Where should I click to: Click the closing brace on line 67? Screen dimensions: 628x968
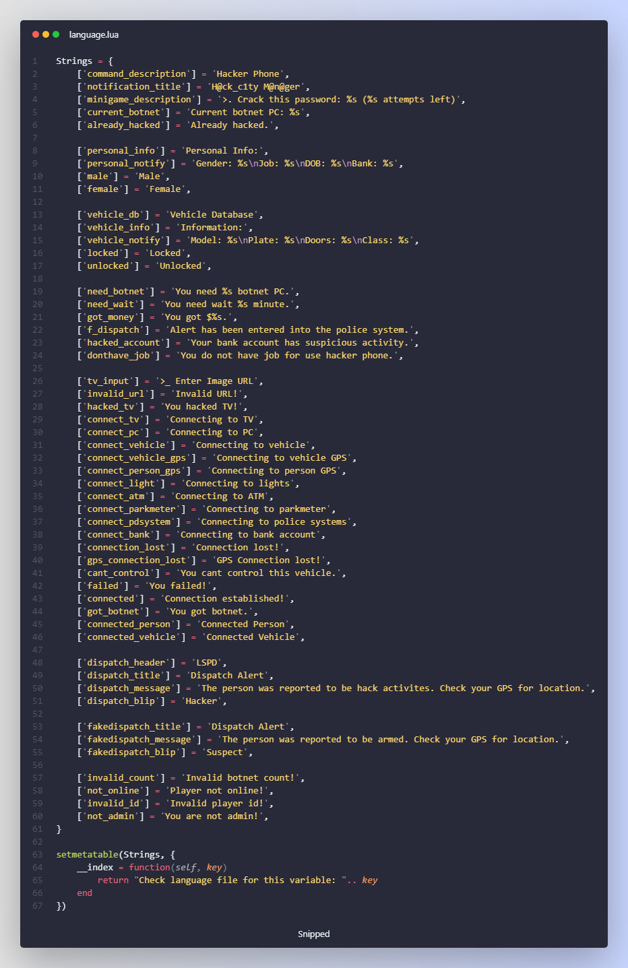(x=59, y=906)
